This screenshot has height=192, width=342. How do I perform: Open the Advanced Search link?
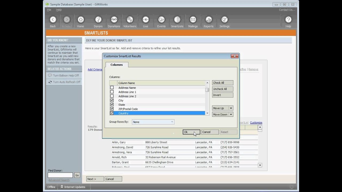tap(59, 180)
